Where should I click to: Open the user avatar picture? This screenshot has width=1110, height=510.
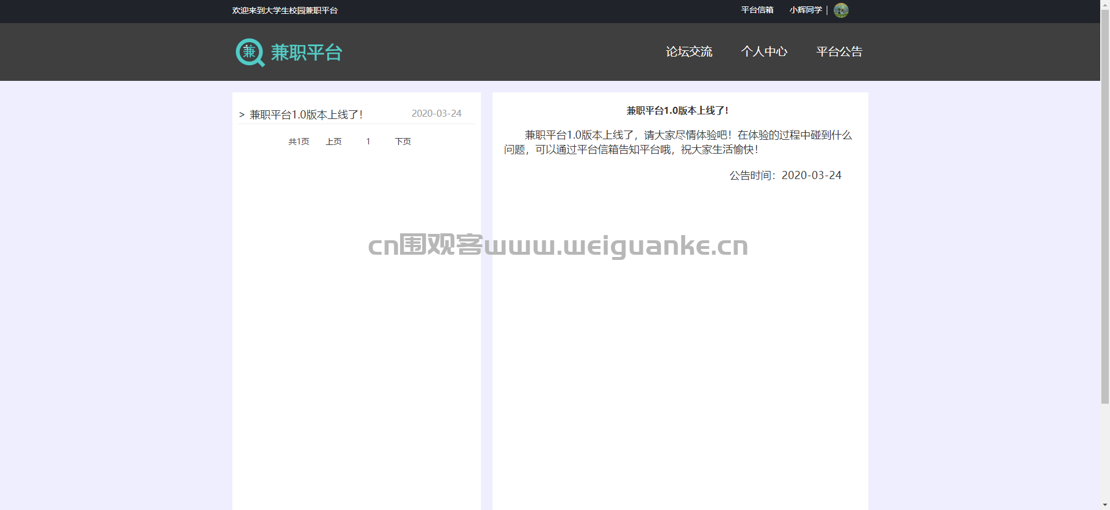pyautogui.click(x=841, y=10)
